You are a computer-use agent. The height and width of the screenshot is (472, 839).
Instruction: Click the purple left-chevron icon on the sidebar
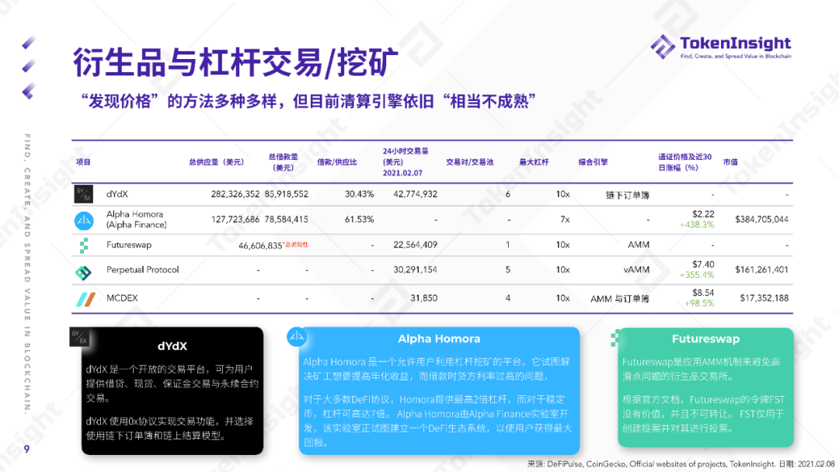[29, 91]
